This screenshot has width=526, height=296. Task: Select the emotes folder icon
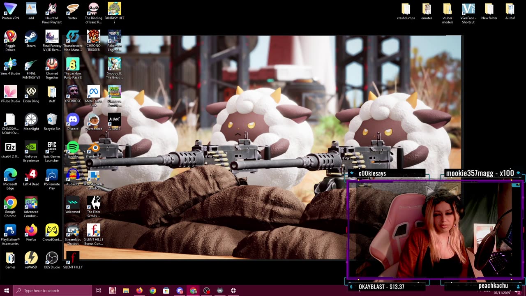coord(427,12)
